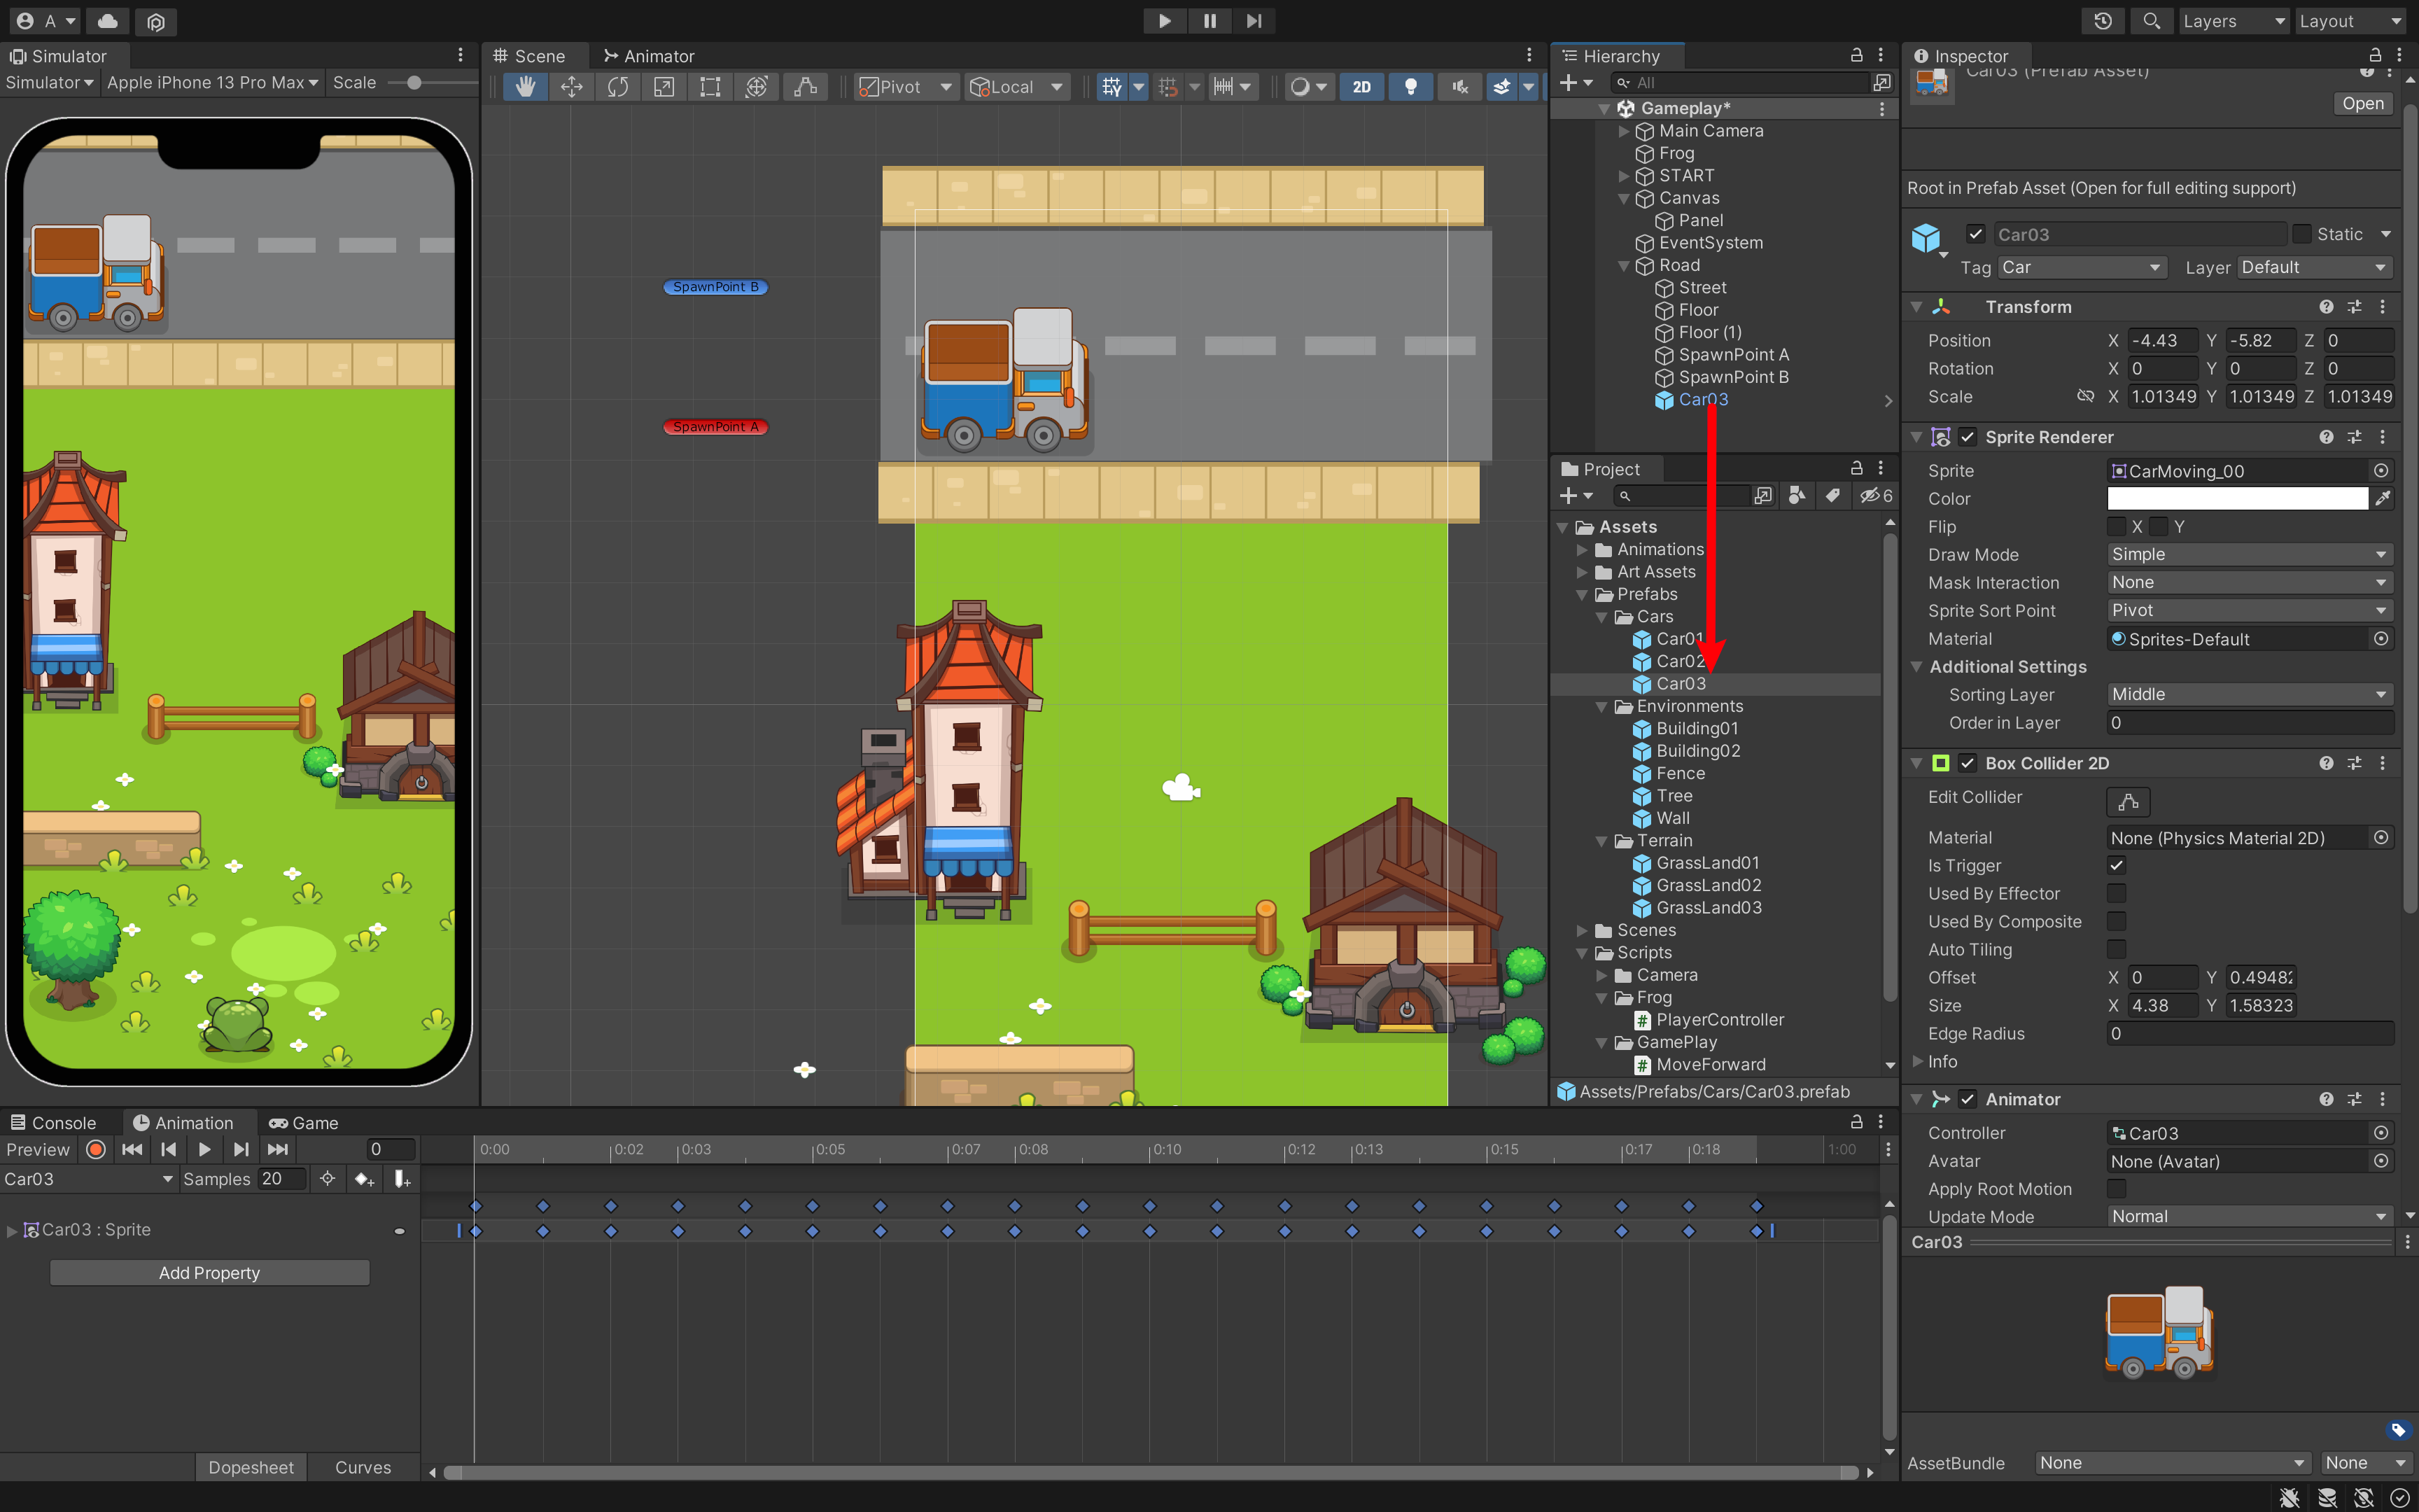Image resolution: width=2419 pixels, height=1512 pixels.
Task: Open asset labels tag icon
Action: pyautogui.click(x=2397, y=1429)
